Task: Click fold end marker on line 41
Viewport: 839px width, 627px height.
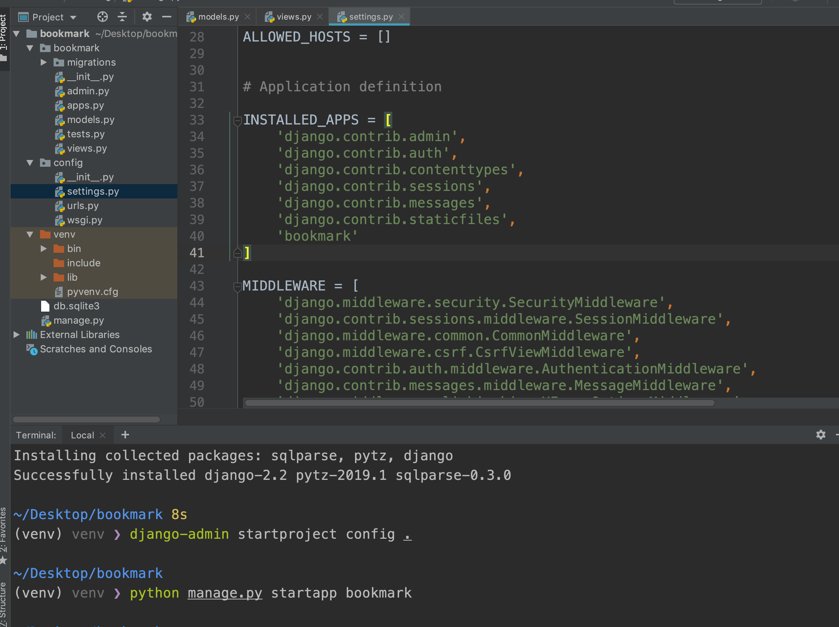Action: point(237,253)
